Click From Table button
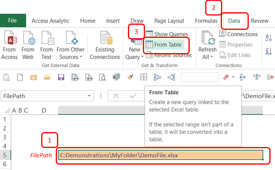The width and height of the screenshot is (275, 170). [165, 44]
